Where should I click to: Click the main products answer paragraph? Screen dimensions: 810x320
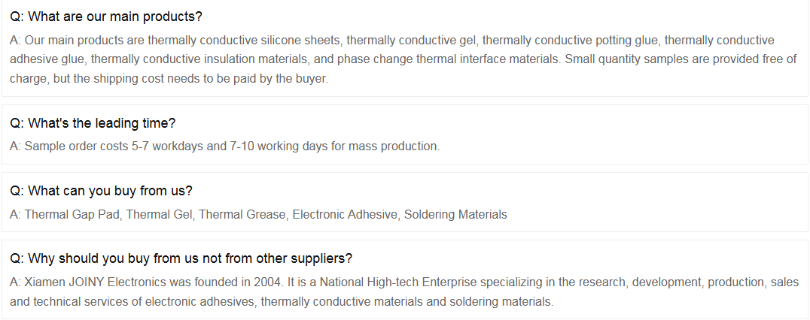click(403, 59)
